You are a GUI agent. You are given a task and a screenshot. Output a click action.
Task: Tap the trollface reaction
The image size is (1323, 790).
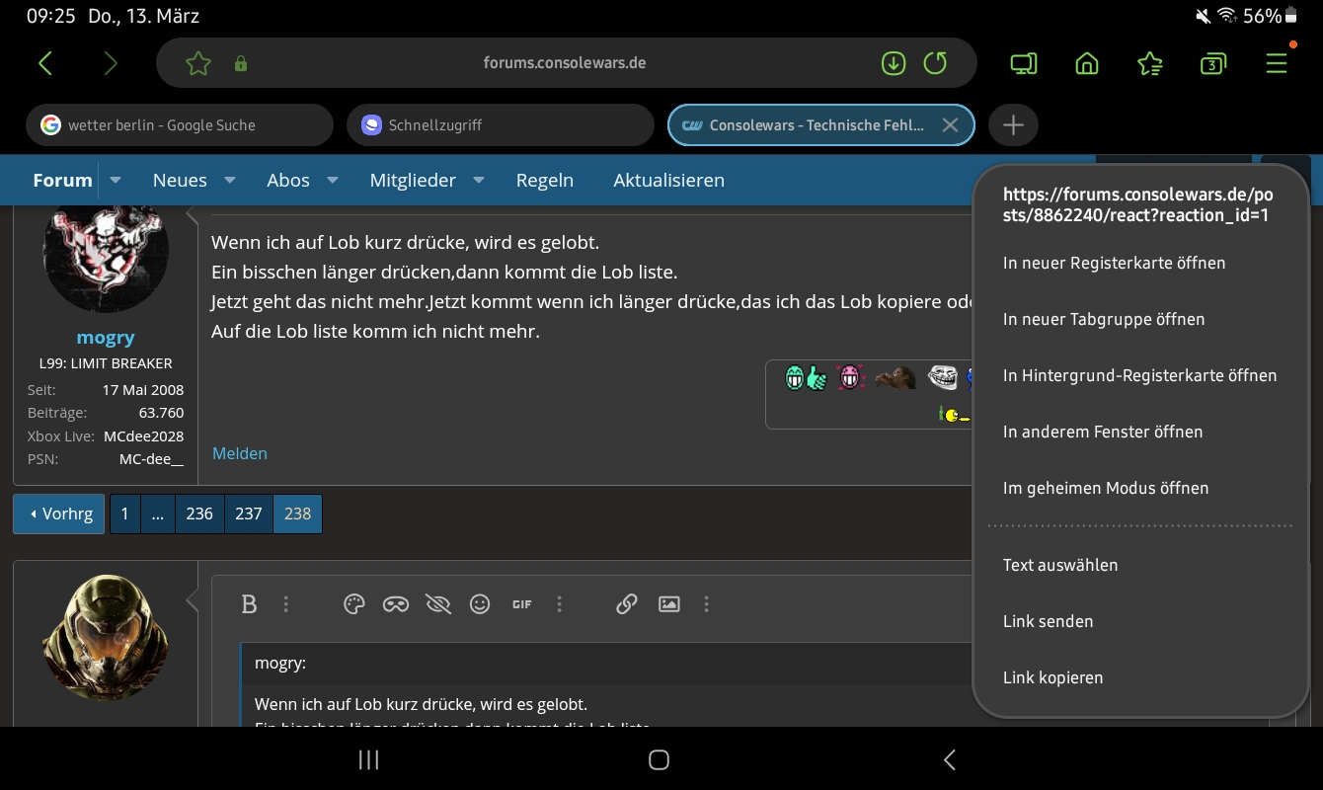[x=942, y=377]
